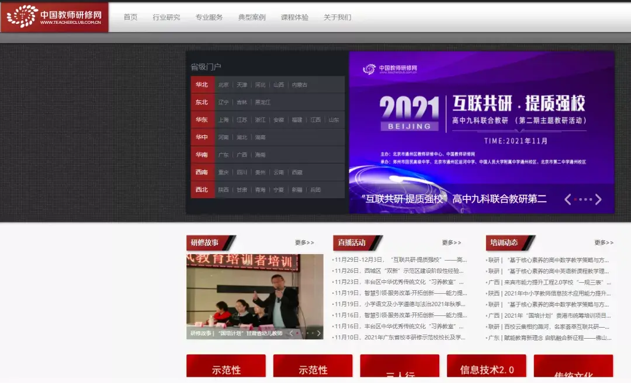Click 更多>> beside 培训动态 heading

click(604, 243)
